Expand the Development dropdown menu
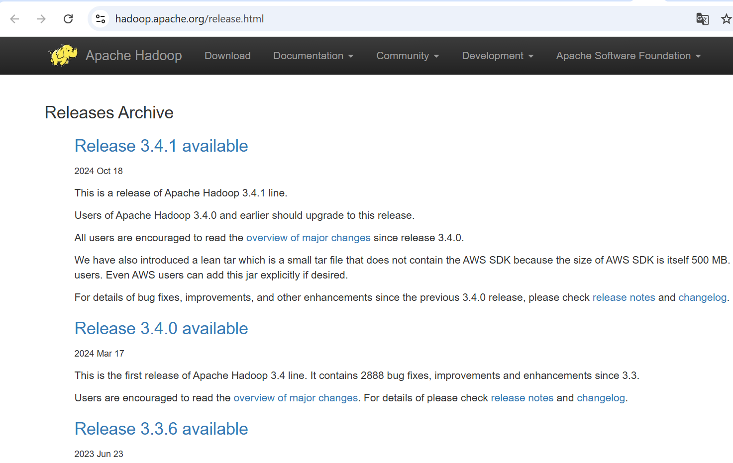The image size is (733, 463). (x=498, y=56)
